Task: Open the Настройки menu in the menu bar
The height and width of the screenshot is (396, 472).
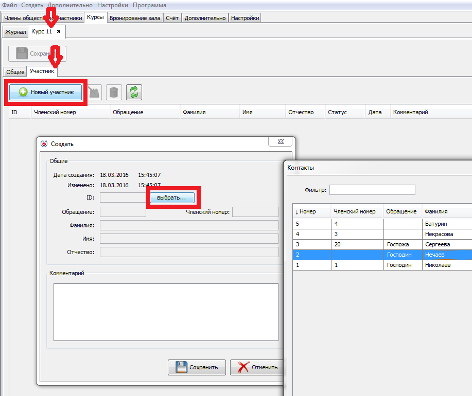Action: [x=113, y=5]
